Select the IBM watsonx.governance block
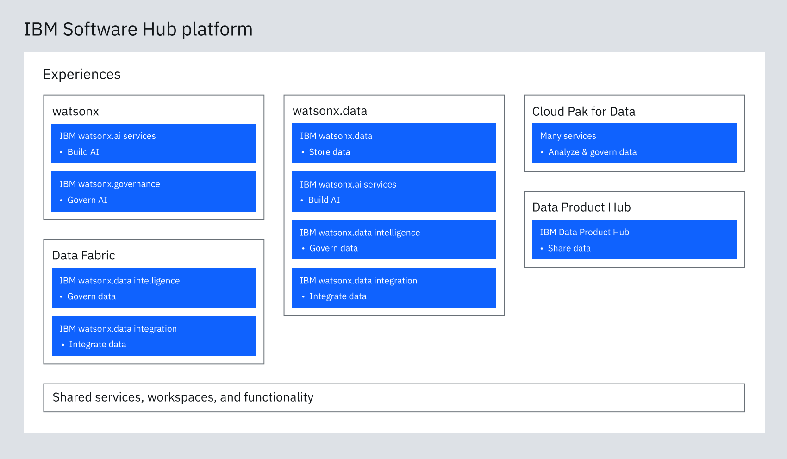Image resolution: width=787 pixels, height=459 pixels. [153, 191]
